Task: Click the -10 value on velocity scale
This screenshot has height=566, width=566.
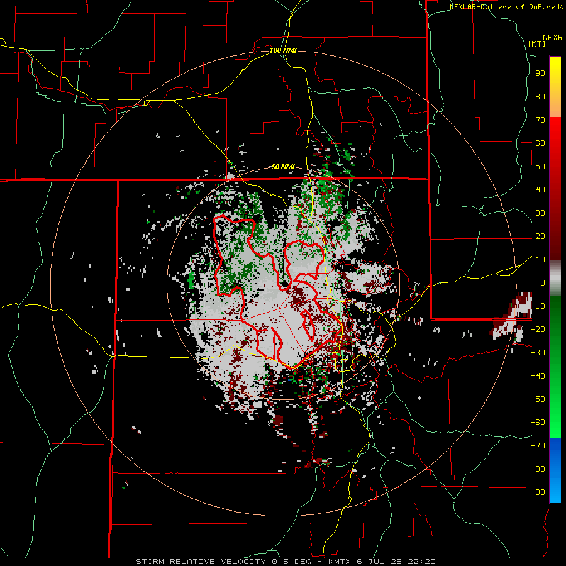Action: [x=538, y=306]
